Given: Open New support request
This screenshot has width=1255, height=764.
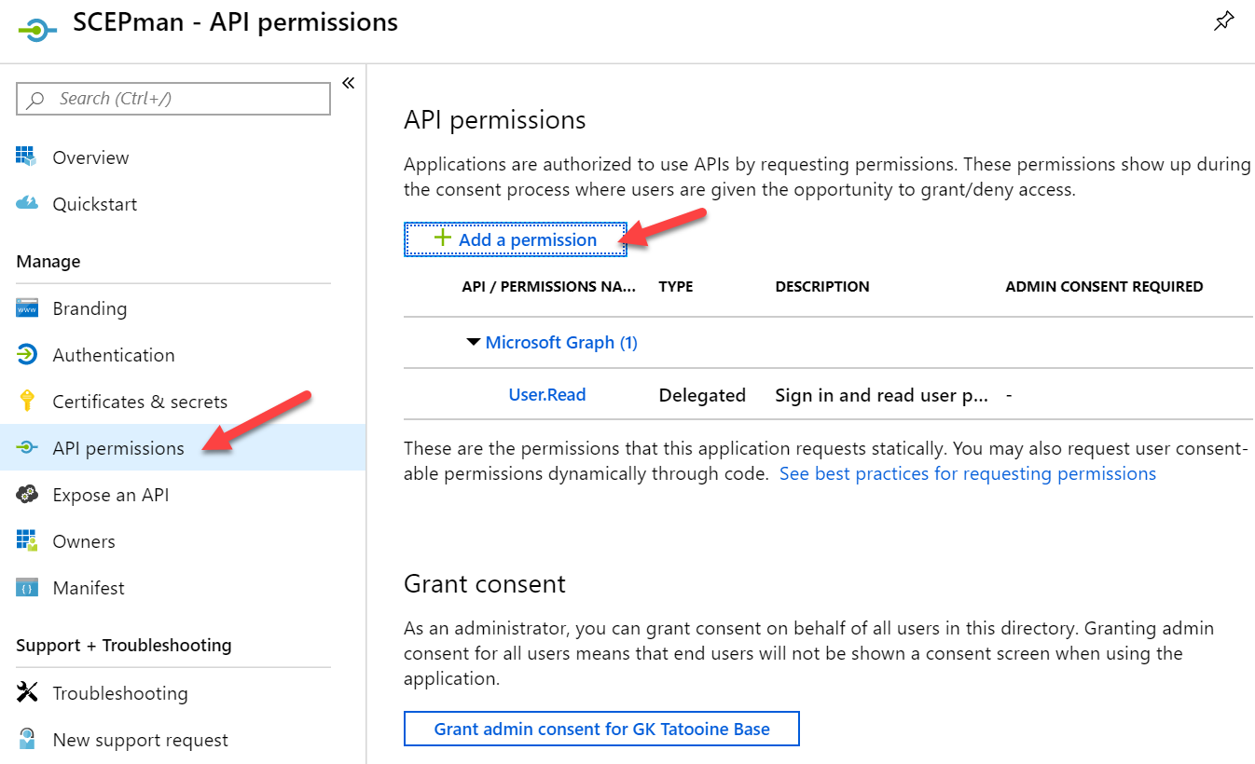Looking at the screenshot, I should [x=140, y=740].
